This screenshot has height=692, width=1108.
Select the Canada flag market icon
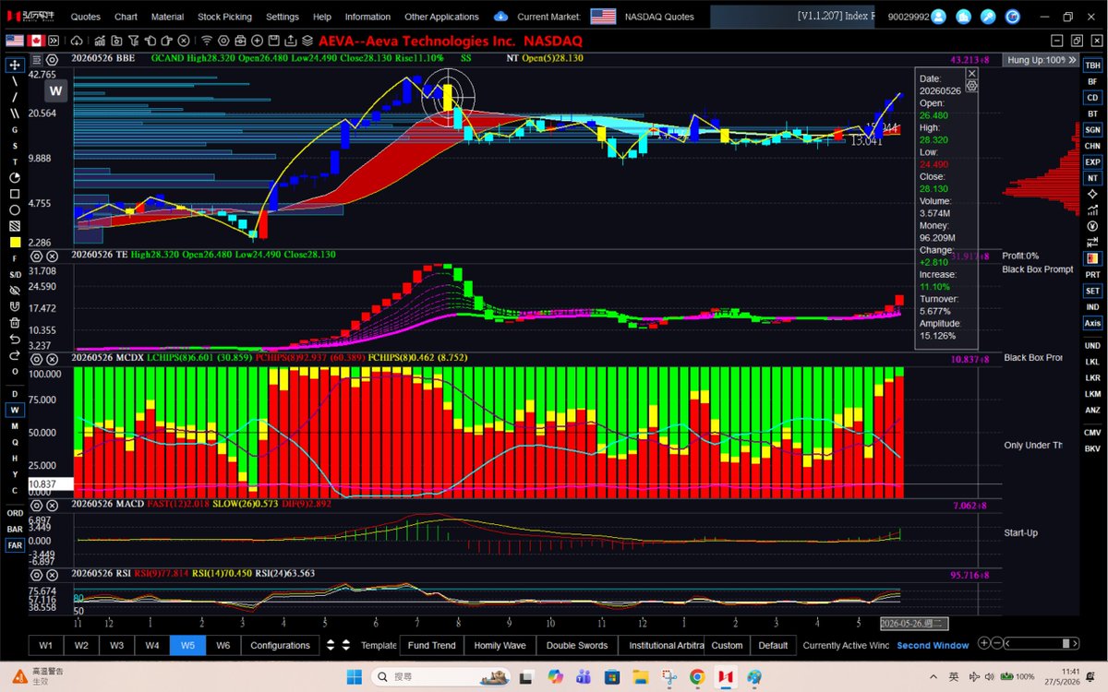[x=38, y=41]
